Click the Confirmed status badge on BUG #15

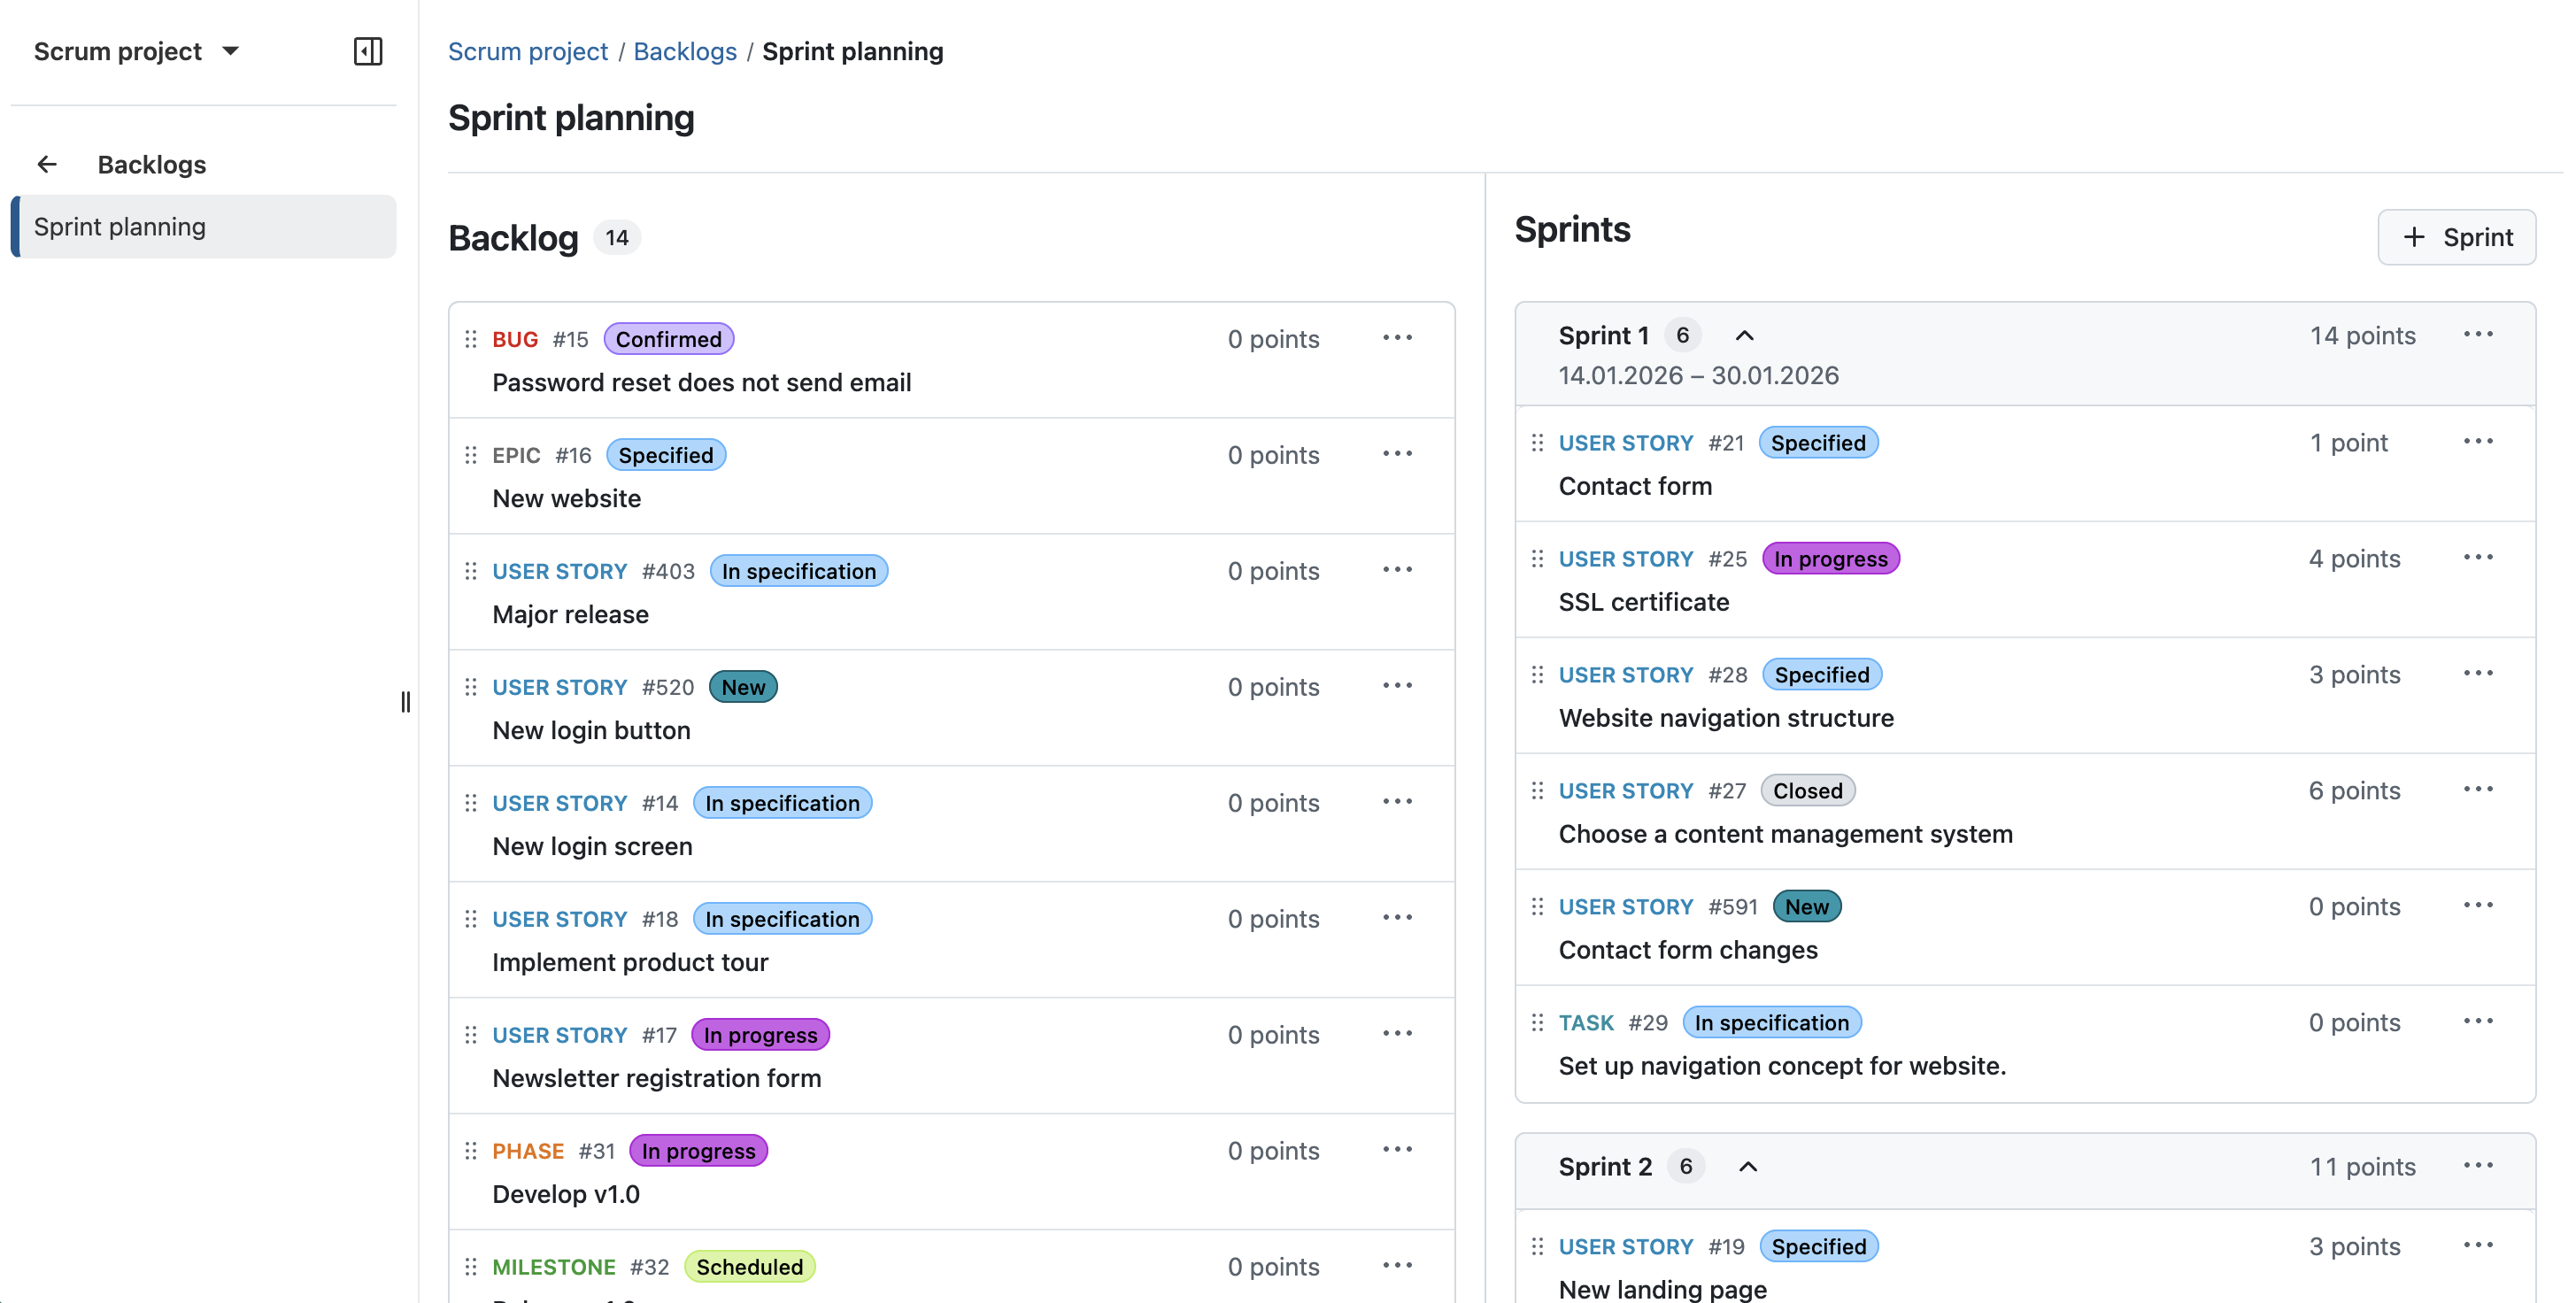click(668, 338)
